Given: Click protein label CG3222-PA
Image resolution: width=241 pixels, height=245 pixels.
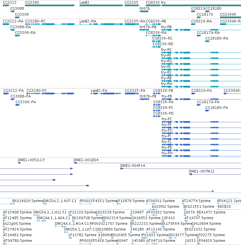Looking at the screenshot, I should coord(14,91).
